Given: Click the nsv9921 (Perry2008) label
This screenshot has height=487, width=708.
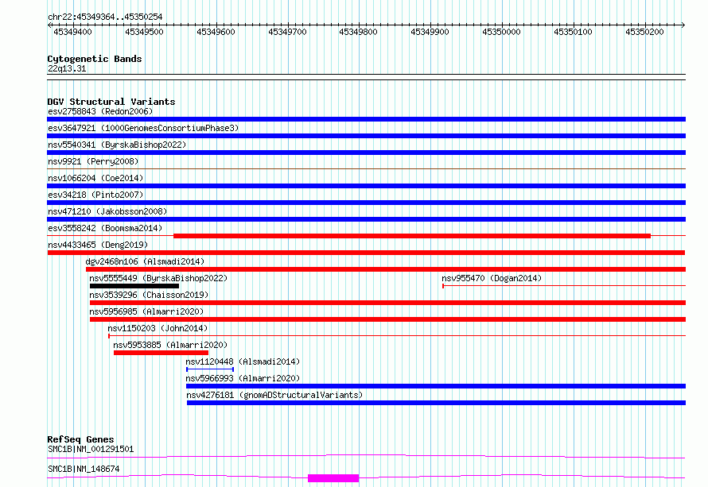Looking at the screenshot, I should (93, 161).
